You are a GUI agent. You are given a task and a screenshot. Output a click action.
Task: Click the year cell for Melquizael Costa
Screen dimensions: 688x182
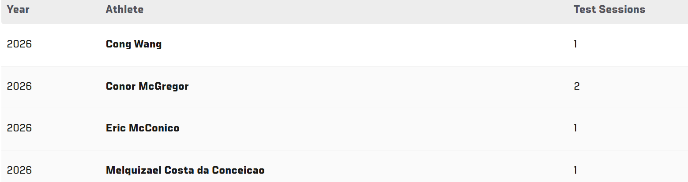pyautogui.click(x=19, y=171)
